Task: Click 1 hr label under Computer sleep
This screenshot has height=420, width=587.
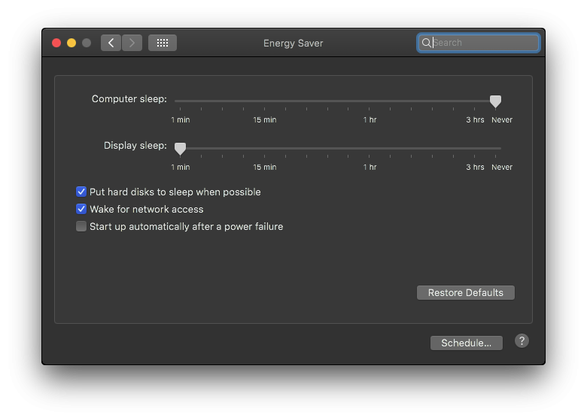Action: pyautogui.click(x=370, y=120)
